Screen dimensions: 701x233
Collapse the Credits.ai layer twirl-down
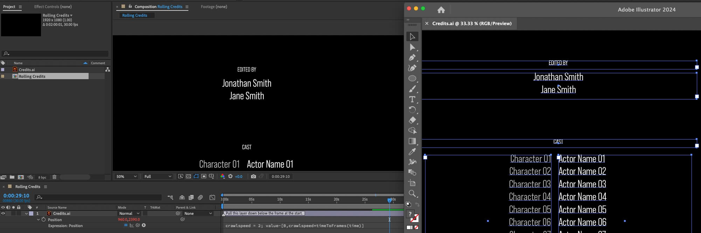26,213
